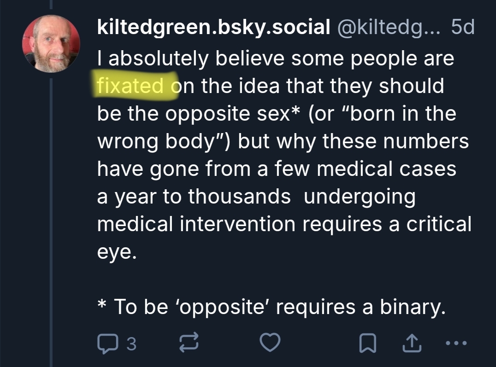Viewport: 496px width, 367px height.
Task: Click the footnote line about requiring a binary
Action: (272, 307)
